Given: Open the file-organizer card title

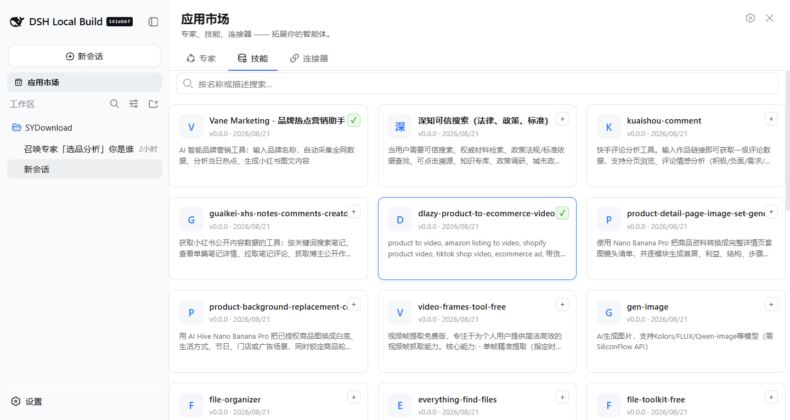Looking at the screenshot, I should pos(235,399).
